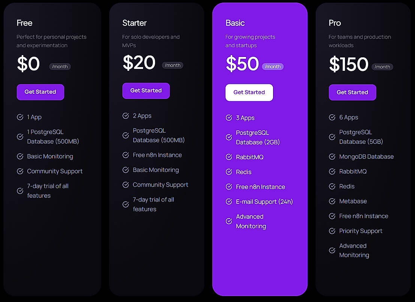Click Get Started under Free plan
415x302 pixels.
click(40, 92)
